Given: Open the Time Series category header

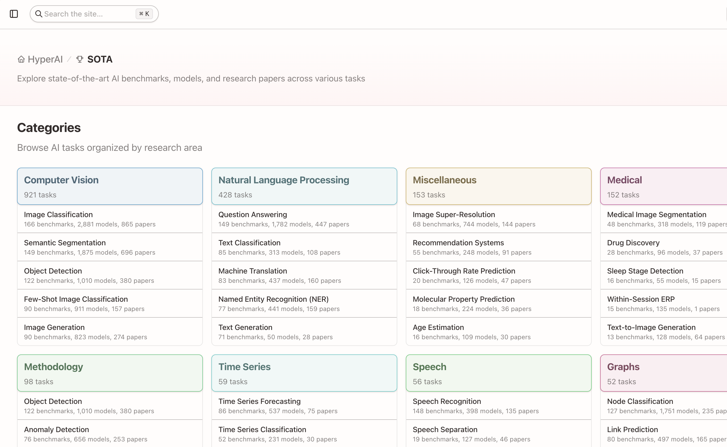Looking at the screenshot, I should pyautogui.click(x=304, y=373).
